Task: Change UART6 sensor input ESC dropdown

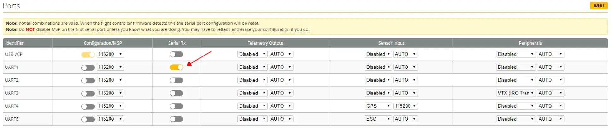Action: coord(378,119)
